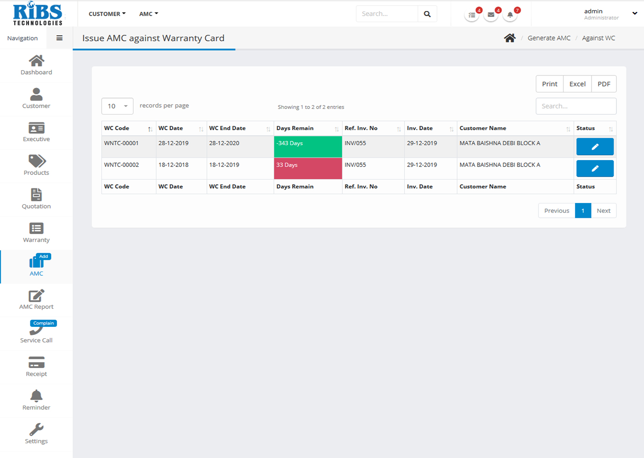This screenshot has height=458, width=644.
Task: Open the Receipt card icon
Action: pos(36,363)
